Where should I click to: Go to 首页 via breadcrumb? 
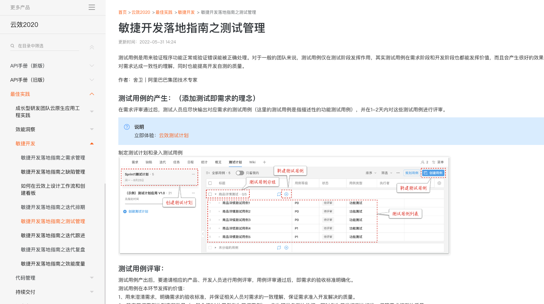click(x=123, y=12)
